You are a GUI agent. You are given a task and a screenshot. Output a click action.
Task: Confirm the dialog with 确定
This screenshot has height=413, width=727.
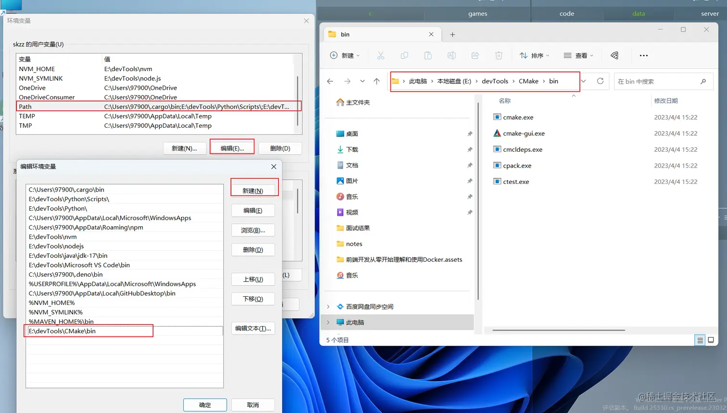[x=205, y=405]
